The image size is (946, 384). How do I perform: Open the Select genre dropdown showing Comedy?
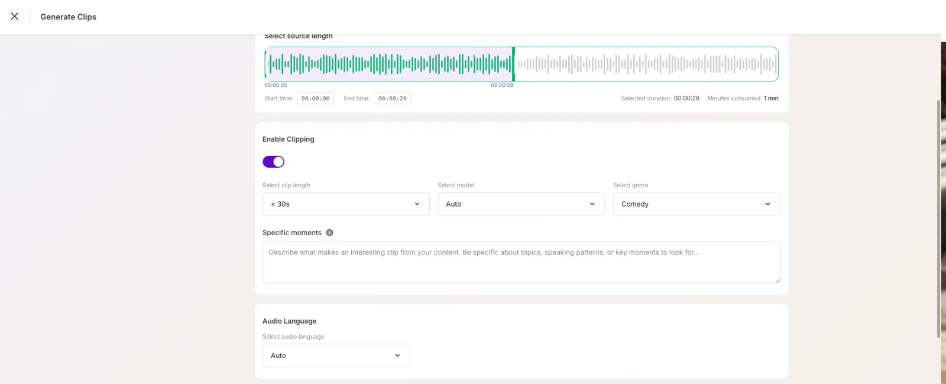[x=696, y=204]
